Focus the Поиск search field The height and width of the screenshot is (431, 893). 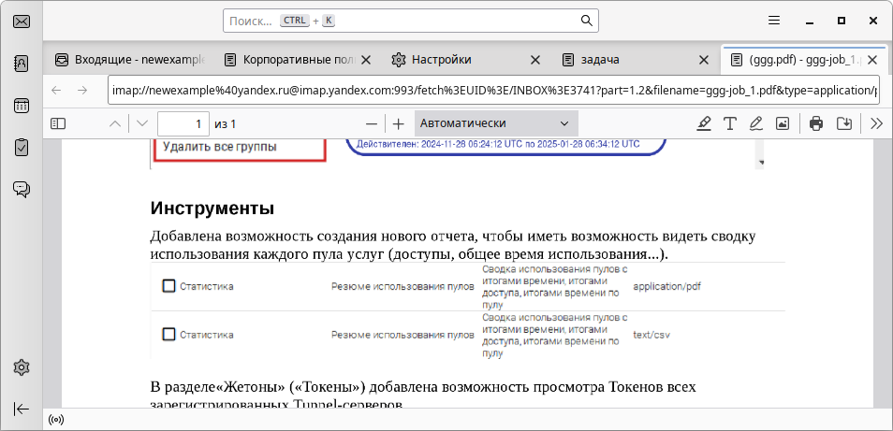coord(410,22)
